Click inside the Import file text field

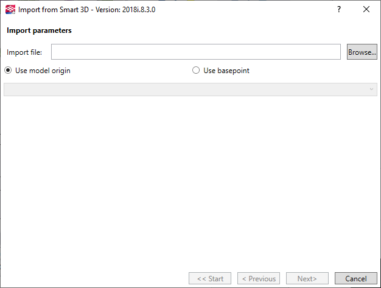[196, 52]
